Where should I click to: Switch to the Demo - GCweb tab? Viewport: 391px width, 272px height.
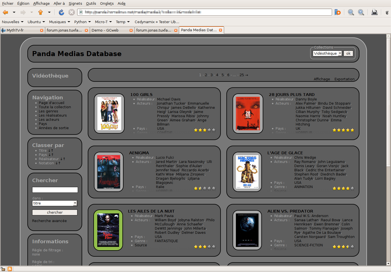point(109,30)
